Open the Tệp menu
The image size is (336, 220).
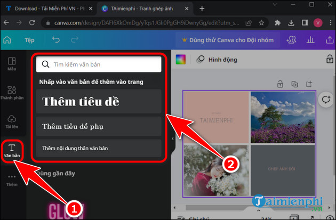coord(29,40)
